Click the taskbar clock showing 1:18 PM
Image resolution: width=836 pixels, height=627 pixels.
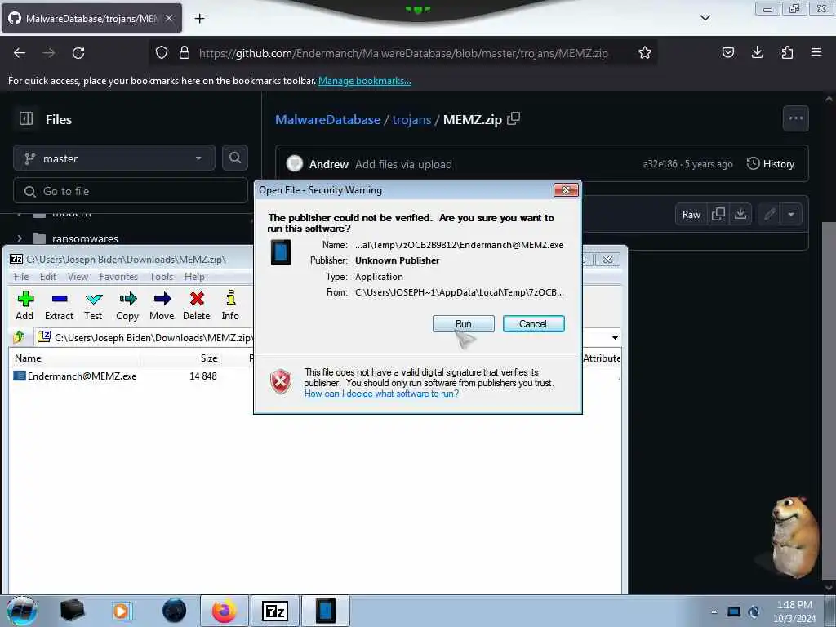794,611
